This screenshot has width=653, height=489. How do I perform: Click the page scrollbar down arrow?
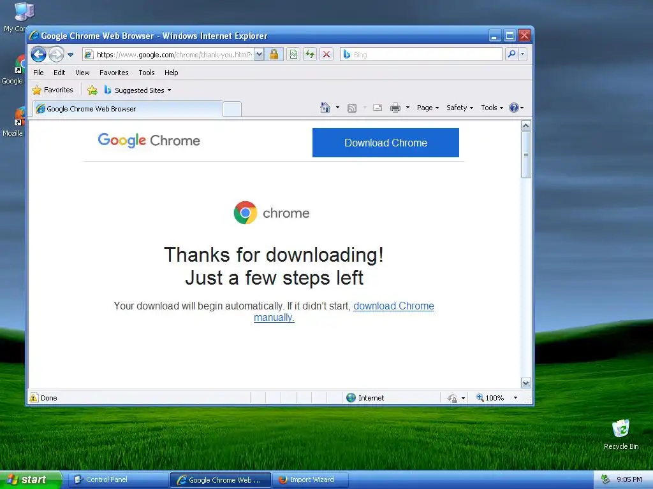pos(526,383)
